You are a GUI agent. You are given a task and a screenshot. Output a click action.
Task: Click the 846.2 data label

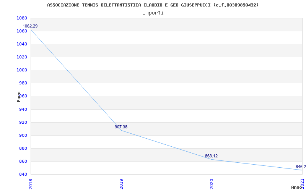[301, 167]
